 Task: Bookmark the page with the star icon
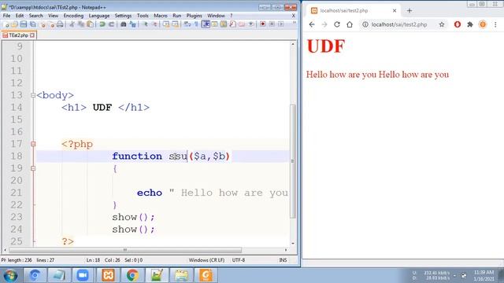pos(442,24)
